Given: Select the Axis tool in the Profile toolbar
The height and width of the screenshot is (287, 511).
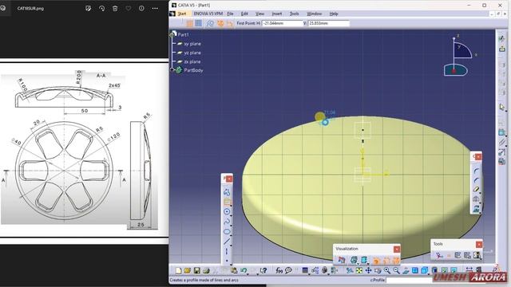Looking at the screenshot, I should (x=227, y=252).
